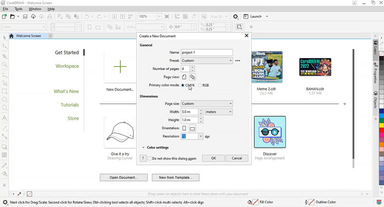Click the Outline Color swatch in status bar
This screenshot has height=207, width=384.
(311, 202)
